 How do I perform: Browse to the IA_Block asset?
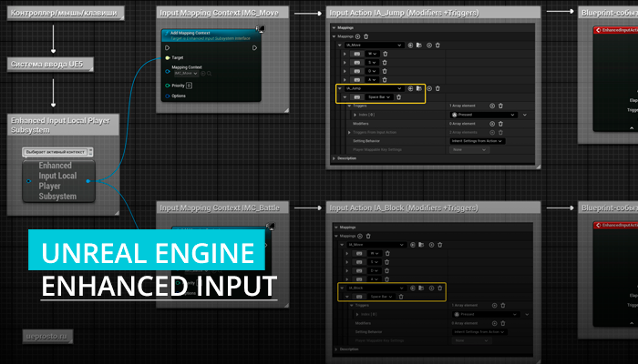[421, 288]
